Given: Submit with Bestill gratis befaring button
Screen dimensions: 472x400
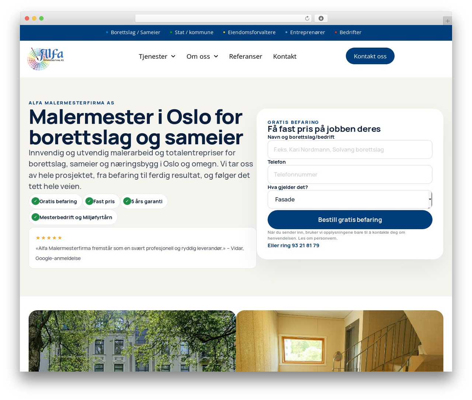Looking at the screenshot, I should pos(350,220).
